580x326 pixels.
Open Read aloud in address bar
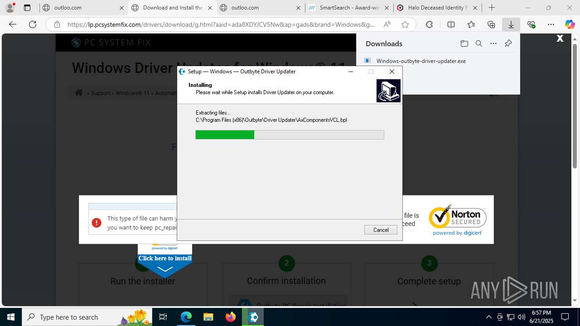(x=387, y=24)
